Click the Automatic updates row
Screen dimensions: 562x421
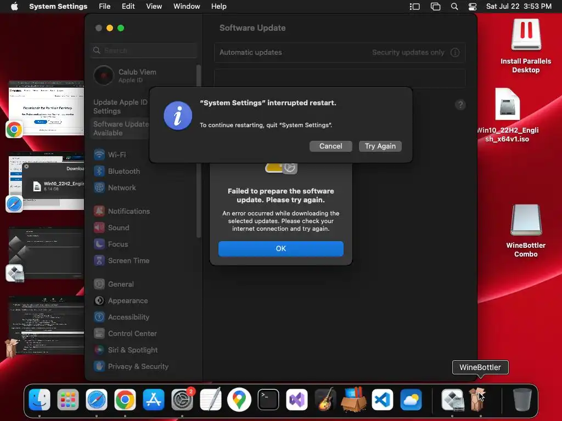pyautogui.click(x=340, y=52)
